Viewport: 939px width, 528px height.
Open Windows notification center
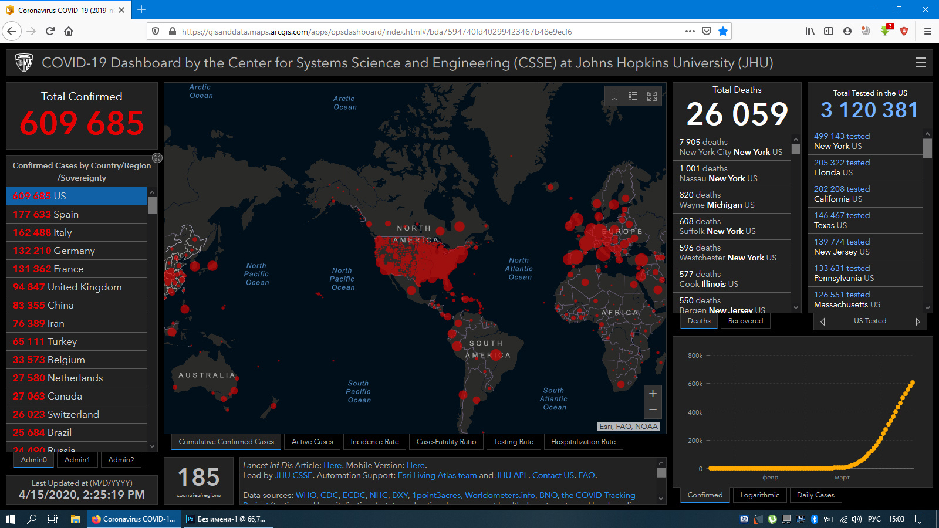click(920, 519)
